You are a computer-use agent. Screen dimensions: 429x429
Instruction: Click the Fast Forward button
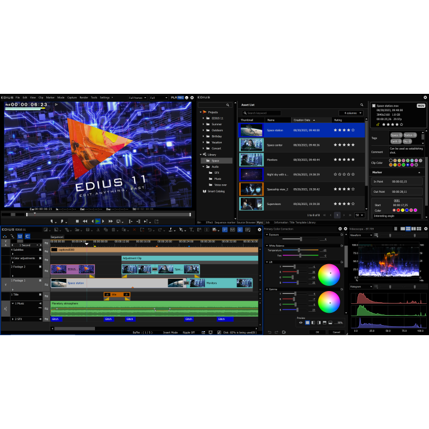pyautogui.click(x=111, y=221)
